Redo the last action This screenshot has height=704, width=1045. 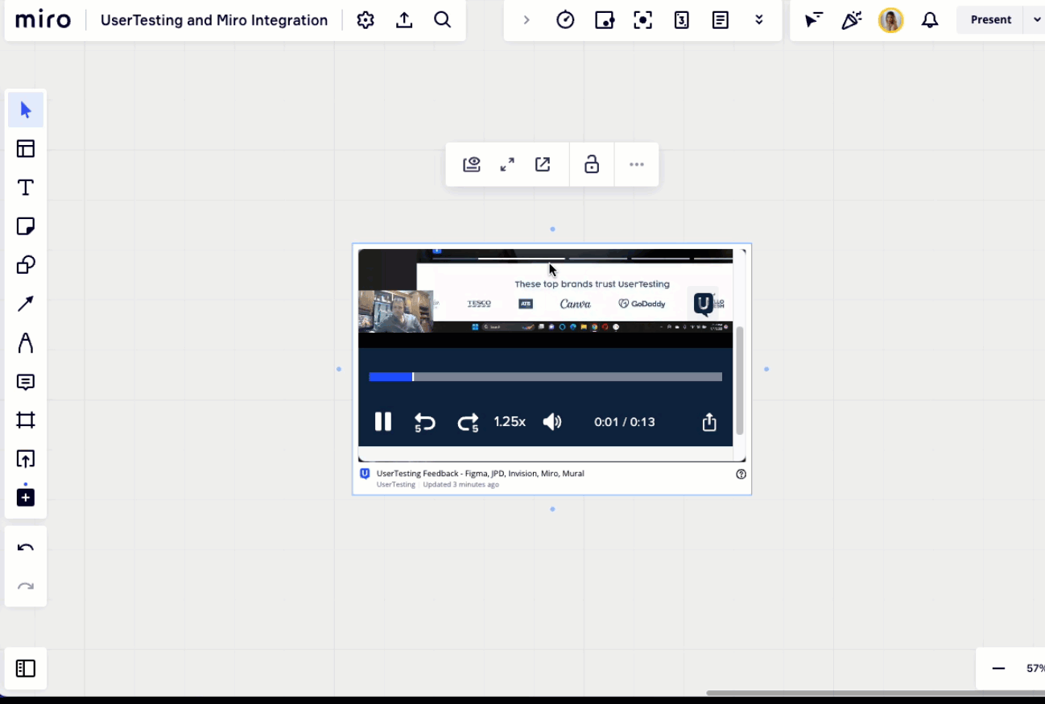tap(26, 586)
